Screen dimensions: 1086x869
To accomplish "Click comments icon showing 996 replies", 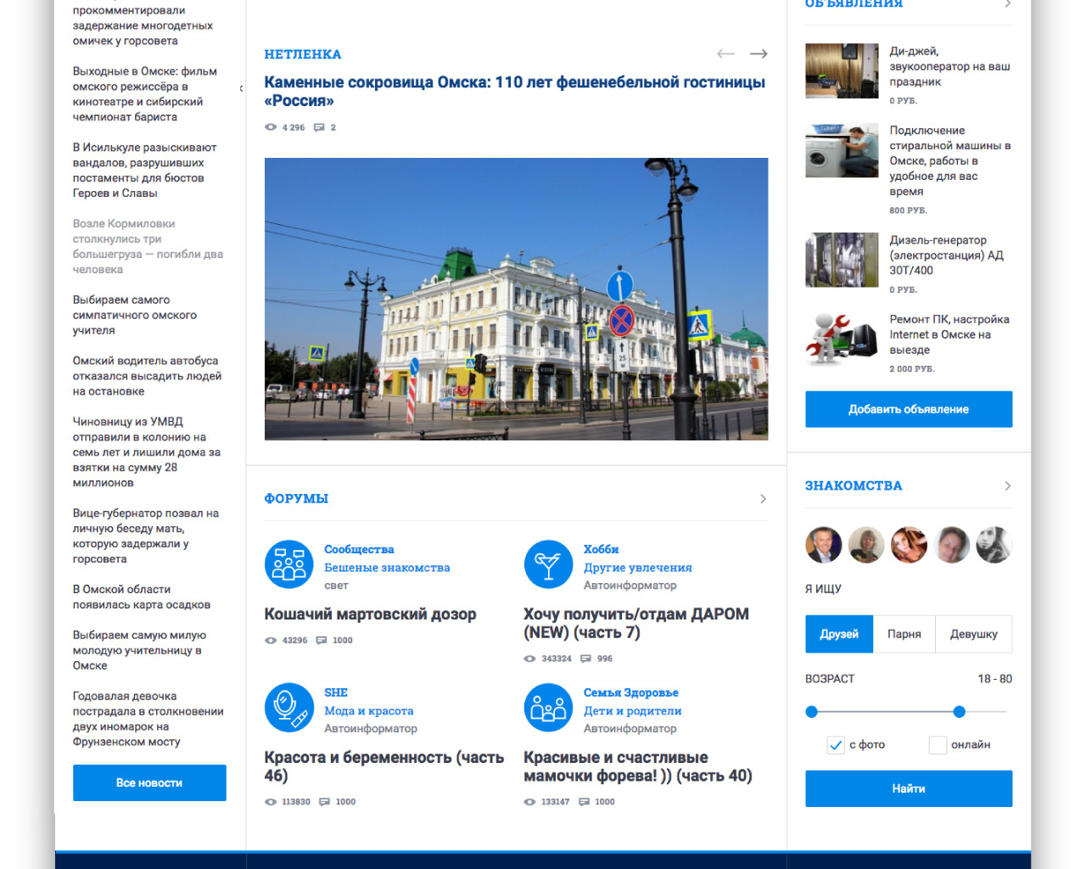I will [x=585, y=659].
